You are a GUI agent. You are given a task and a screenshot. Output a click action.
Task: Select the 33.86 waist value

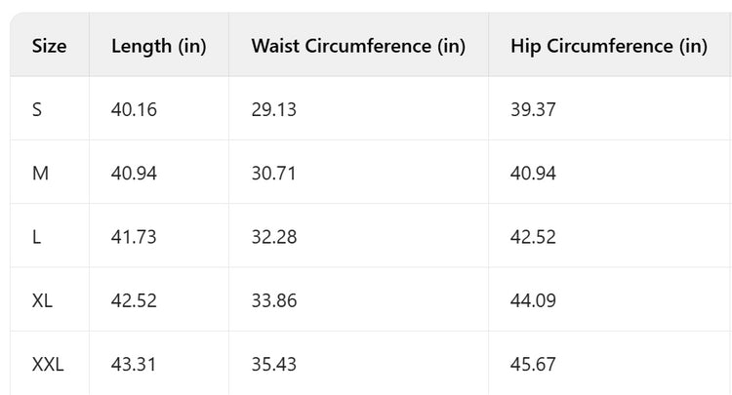tap(273, 300)
